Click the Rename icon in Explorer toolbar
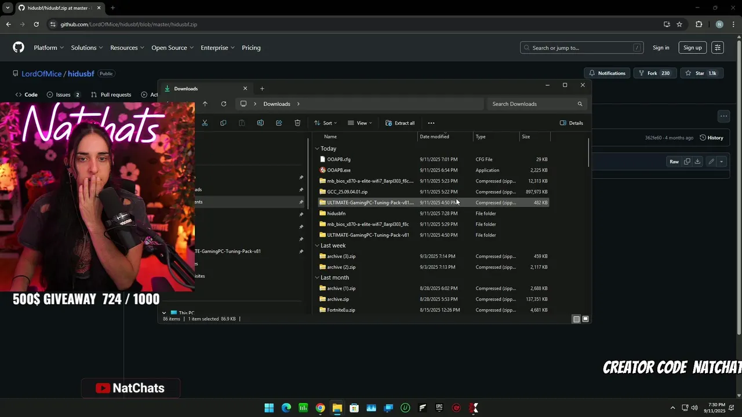The image size is (742, 417). (260, 123)
